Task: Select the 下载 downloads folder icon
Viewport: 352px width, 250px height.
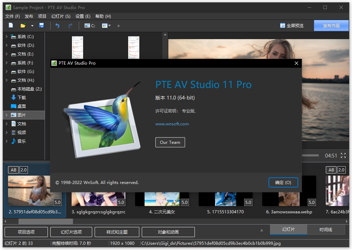Action: click(x=14, y=97)
